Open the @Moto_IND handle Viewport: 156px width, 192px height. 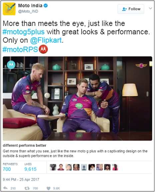[28, 11]
